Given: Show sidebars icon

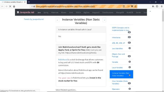Looking at the screenshot, I should 157,6.
